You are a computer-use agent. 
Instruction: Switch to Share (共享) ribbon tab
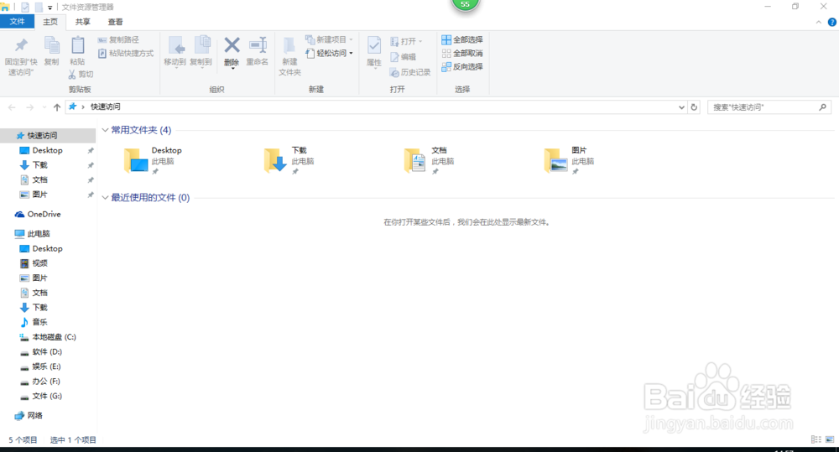(82, 22)
